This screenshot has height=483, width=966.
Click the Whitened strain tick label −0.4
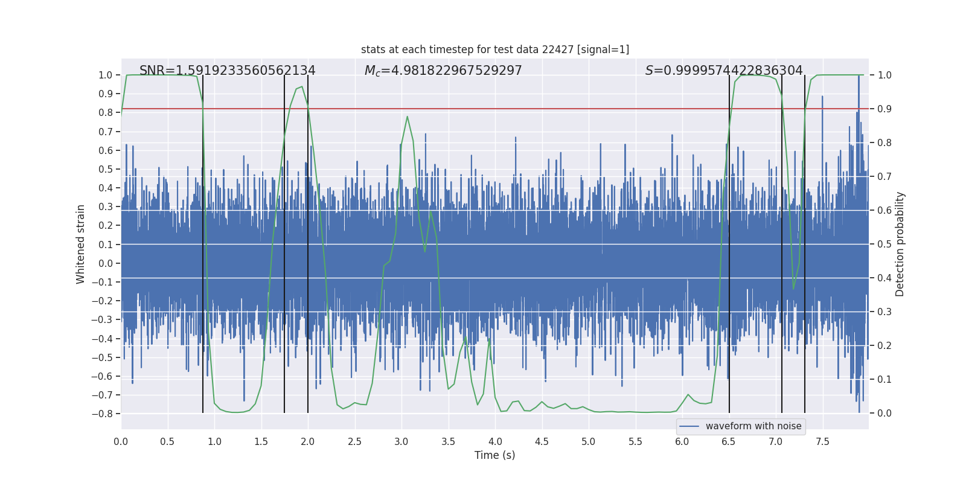102,338
